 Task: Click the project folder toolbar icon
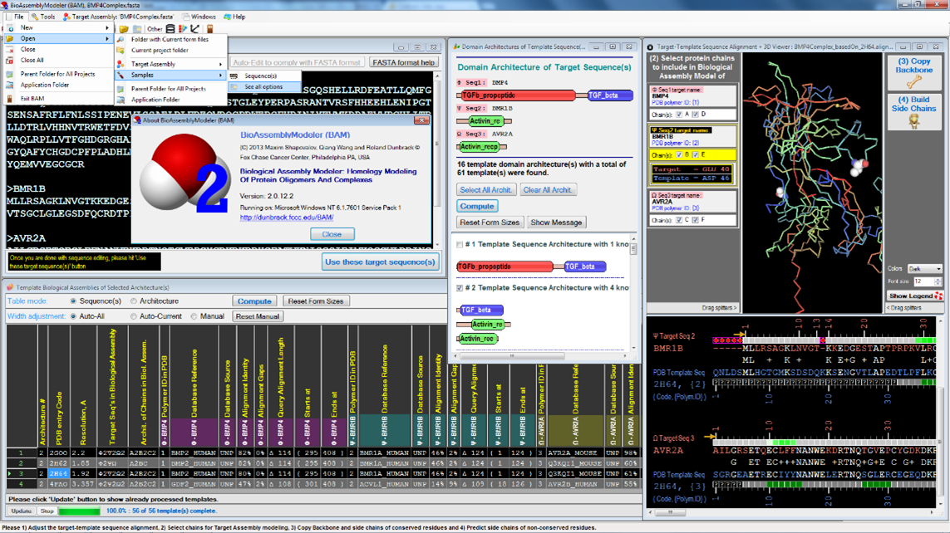click(x=137, y=28)
